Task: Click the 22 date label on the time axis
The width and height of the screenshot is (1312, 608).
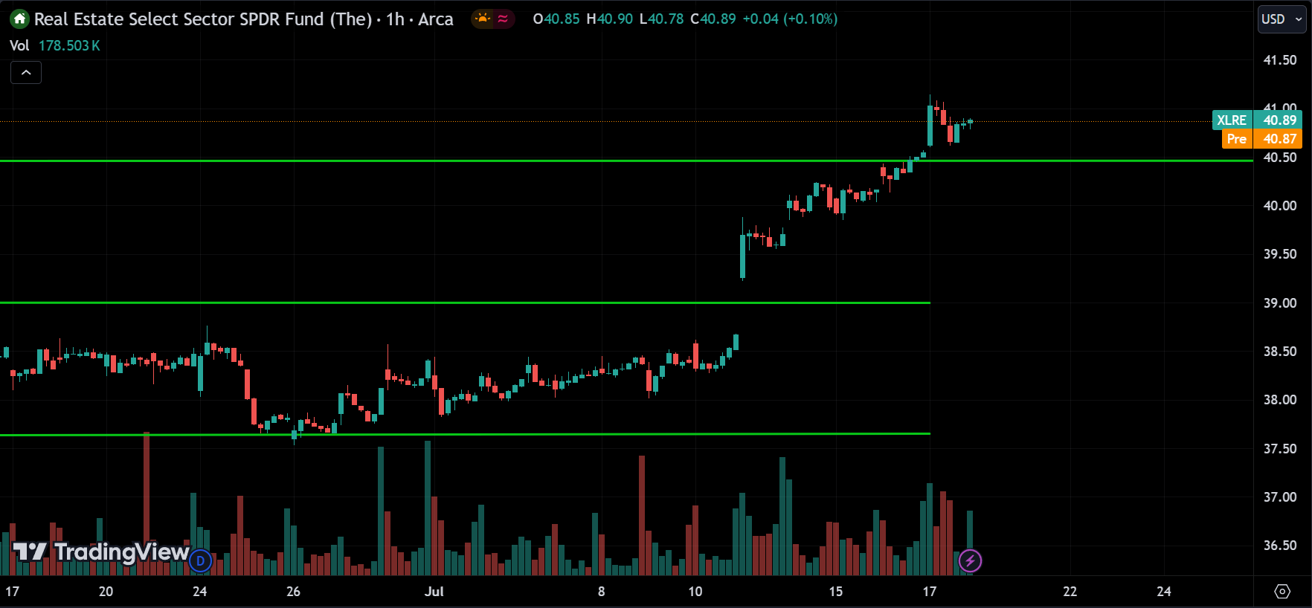Action: (x=1070, y=592)
